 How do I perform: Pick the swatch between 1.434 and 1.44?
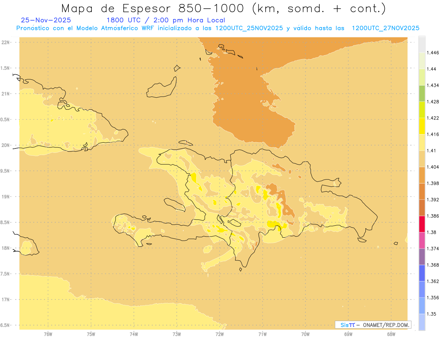[x=422, y=77]
